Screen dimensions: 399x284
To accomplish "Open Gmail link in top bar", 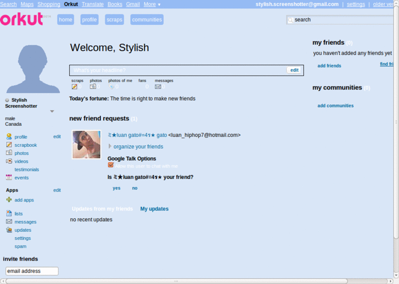I will (x=133, y=4).
